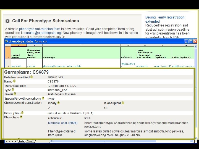
Task: Minimize the phenotype_data_form.xls window
Action: (186, 41)
